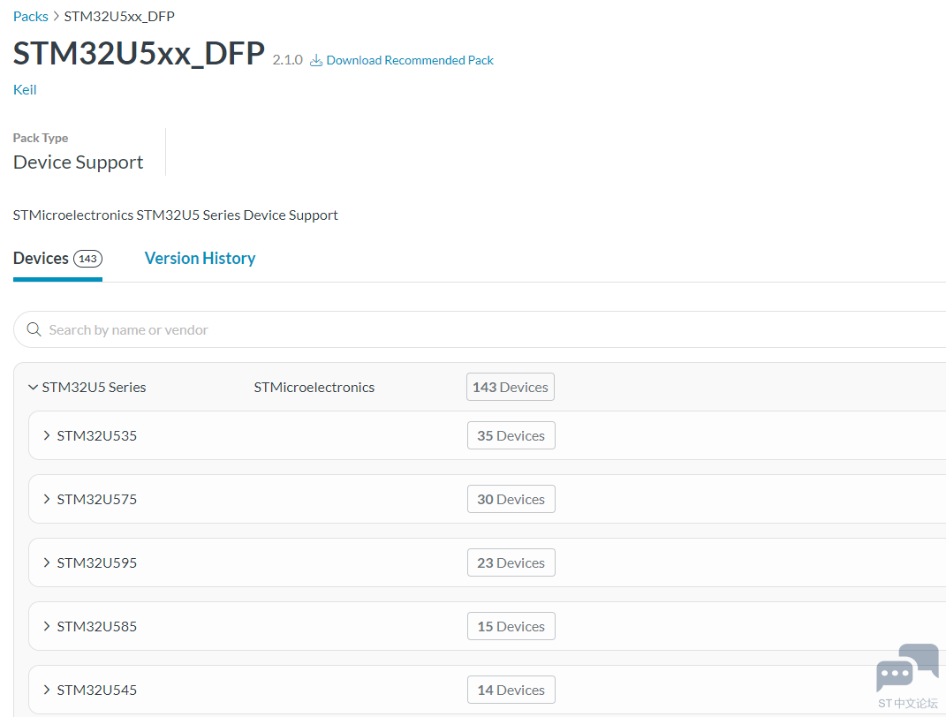
Task: Click the STMicroelectronics vendor text
Action: click(314, 387)
